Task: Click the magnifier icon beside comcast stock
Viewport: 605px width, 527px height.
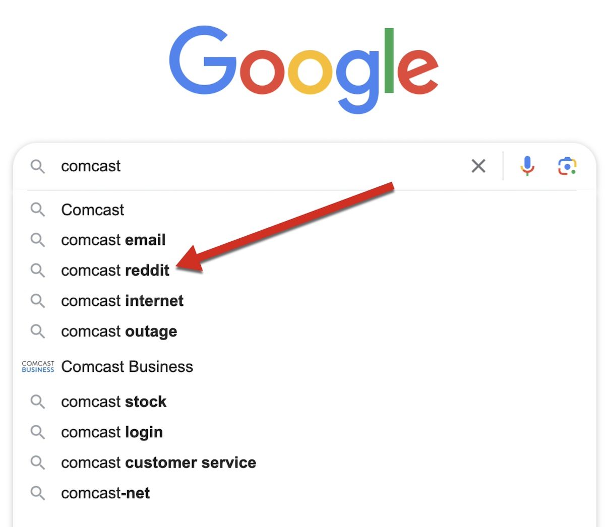Action: coord(38,402)
